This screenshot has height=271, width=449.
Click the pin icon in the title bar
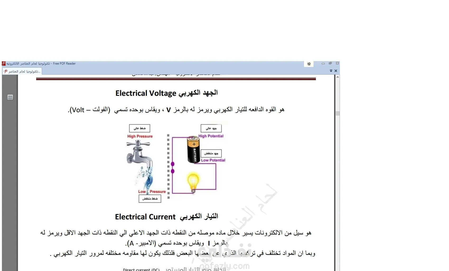[309, 64]
